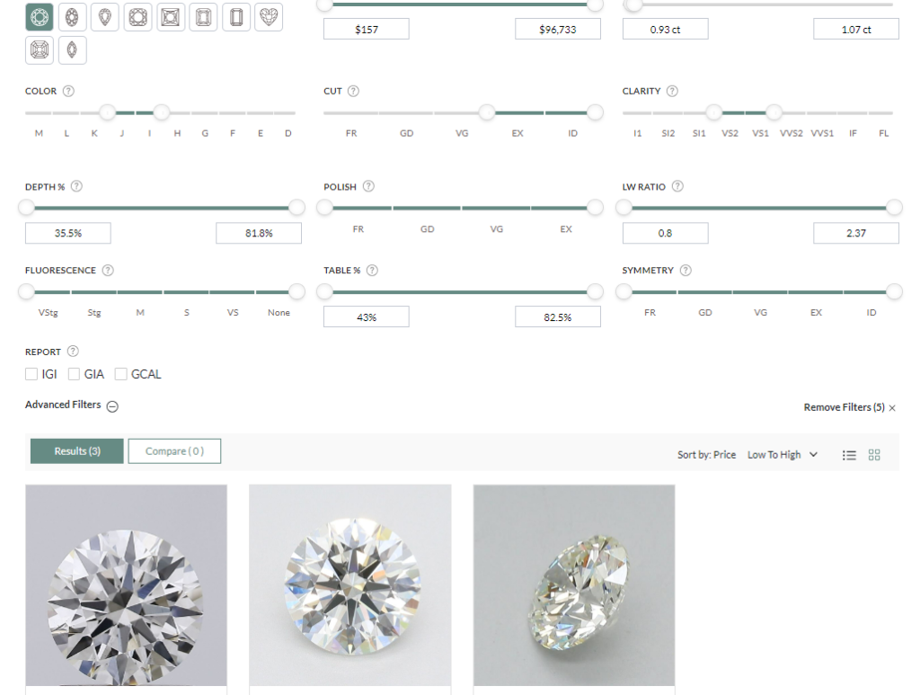Select the round diamond shape filter

click(40, 17)
